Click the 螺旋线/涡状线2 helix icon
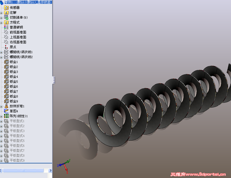The image size is (231, 178). click(6, 57)
